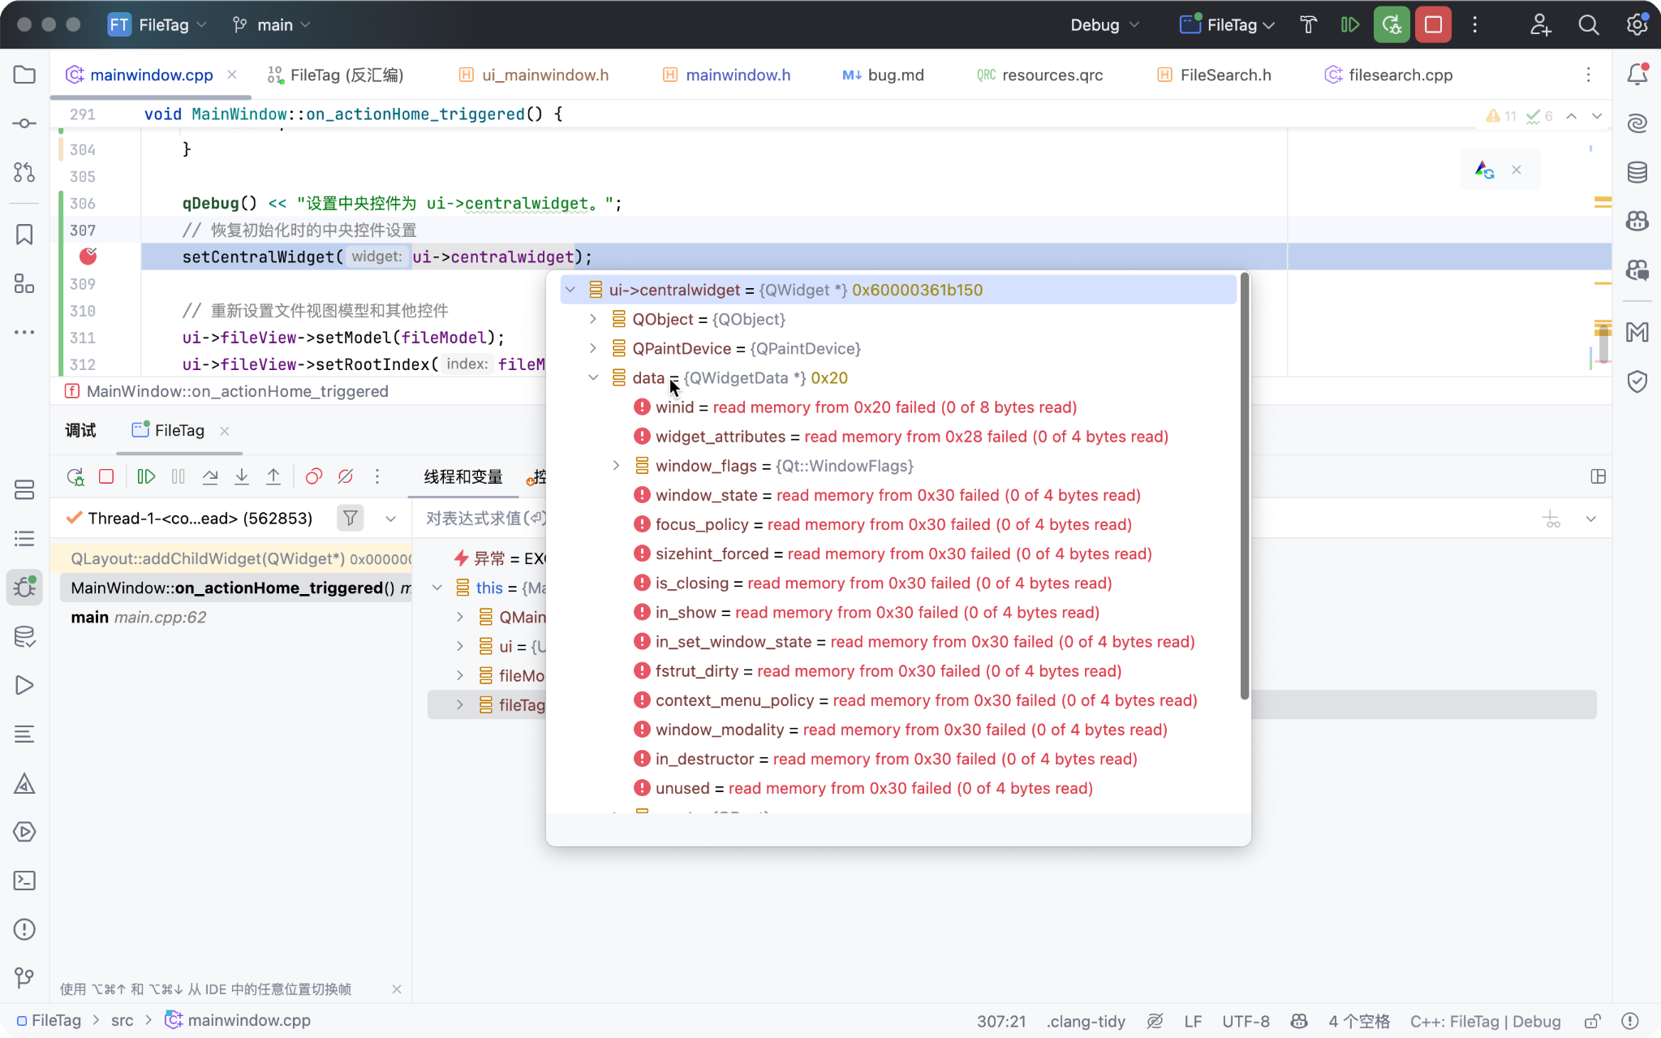Click View Breakpoints icon

tap(313, 476)
